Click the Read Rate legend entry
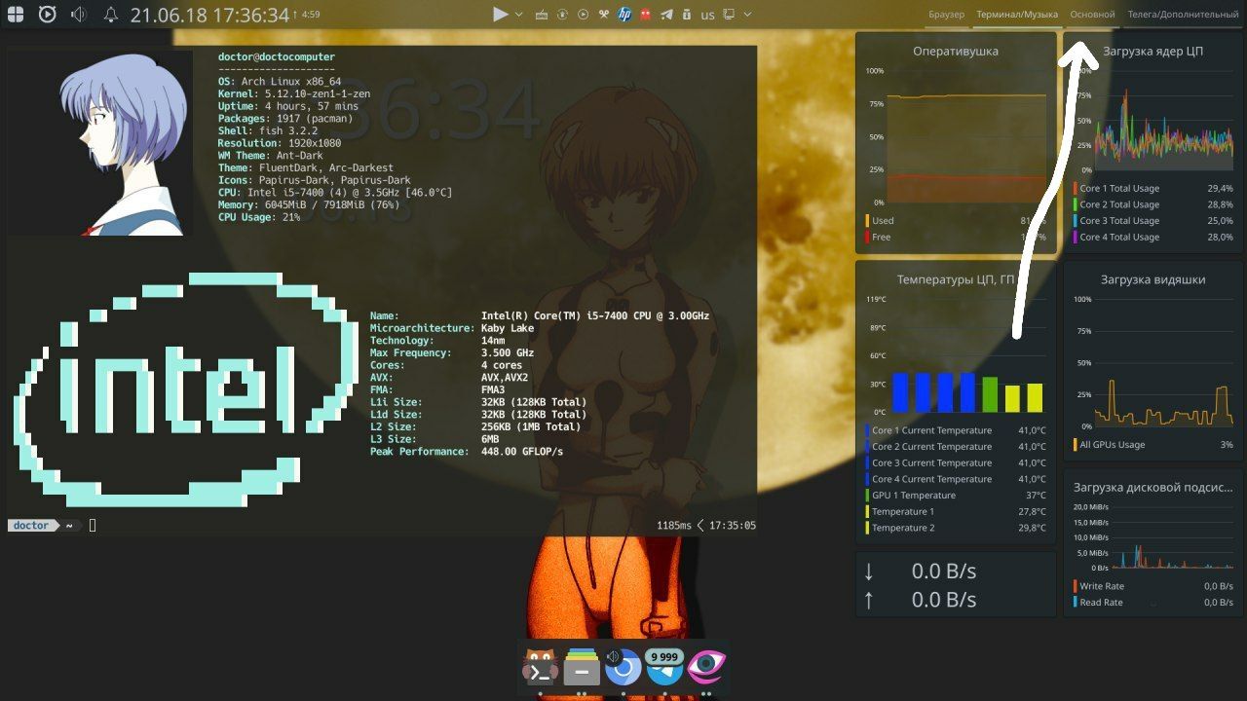Image resolution: width=1247 pixels, height=701 pixels. pos(1154,603)
